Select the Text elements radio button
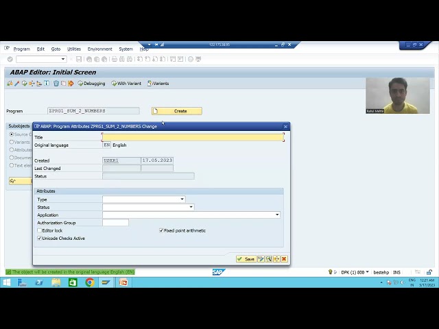This screenshot has width=439, height=329. (12, 165)
